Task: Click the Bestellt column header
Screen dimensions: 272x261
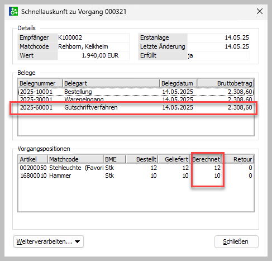Action: 142,159
